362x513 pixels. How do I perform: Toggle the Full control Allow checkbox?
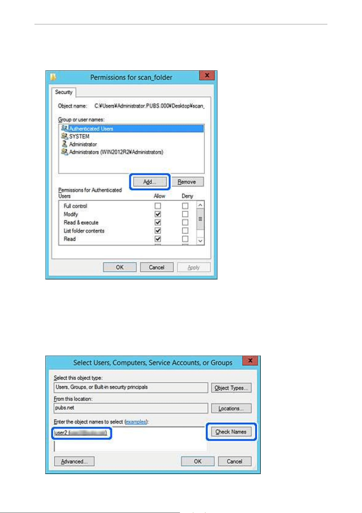pyautogui.click(x=158, y=206)
